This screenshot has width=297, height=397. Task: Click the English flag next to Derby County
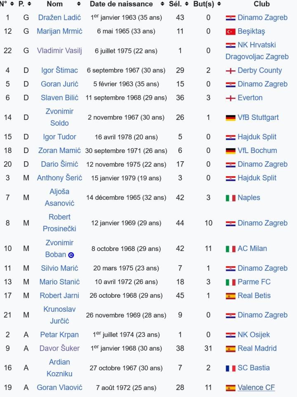pos(231,71)
